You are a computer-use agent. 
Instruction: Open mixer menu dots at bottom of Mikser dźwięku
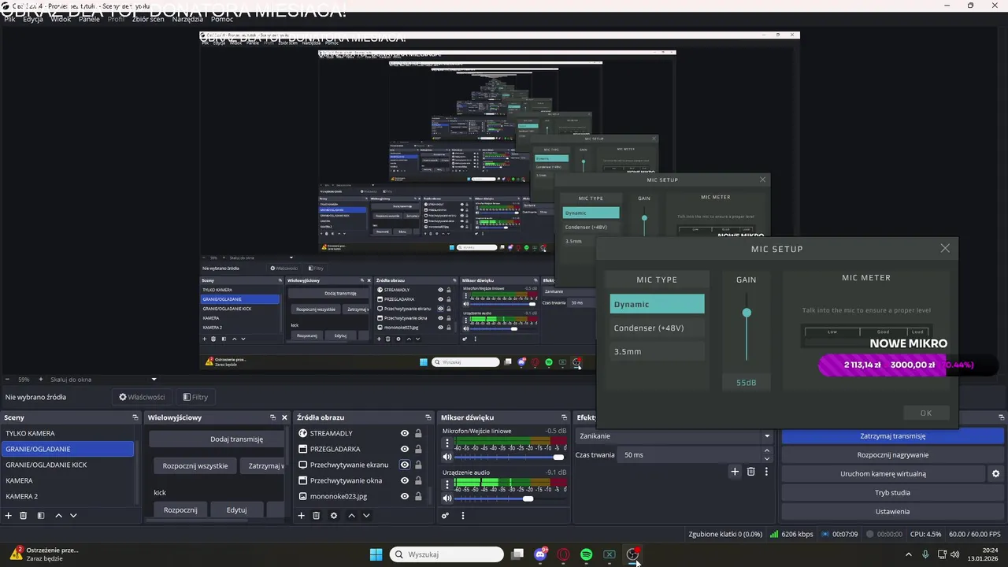pyautogui.click(x=463, y=516)
